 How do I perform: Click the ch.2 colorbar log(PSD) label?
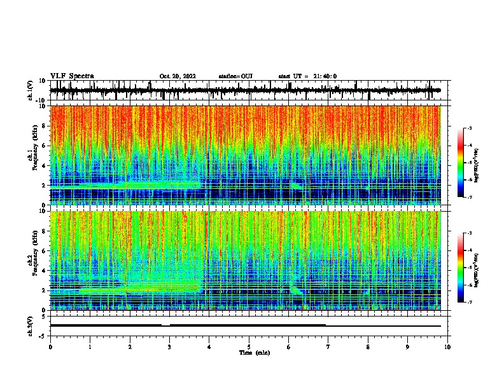[477, 270]
